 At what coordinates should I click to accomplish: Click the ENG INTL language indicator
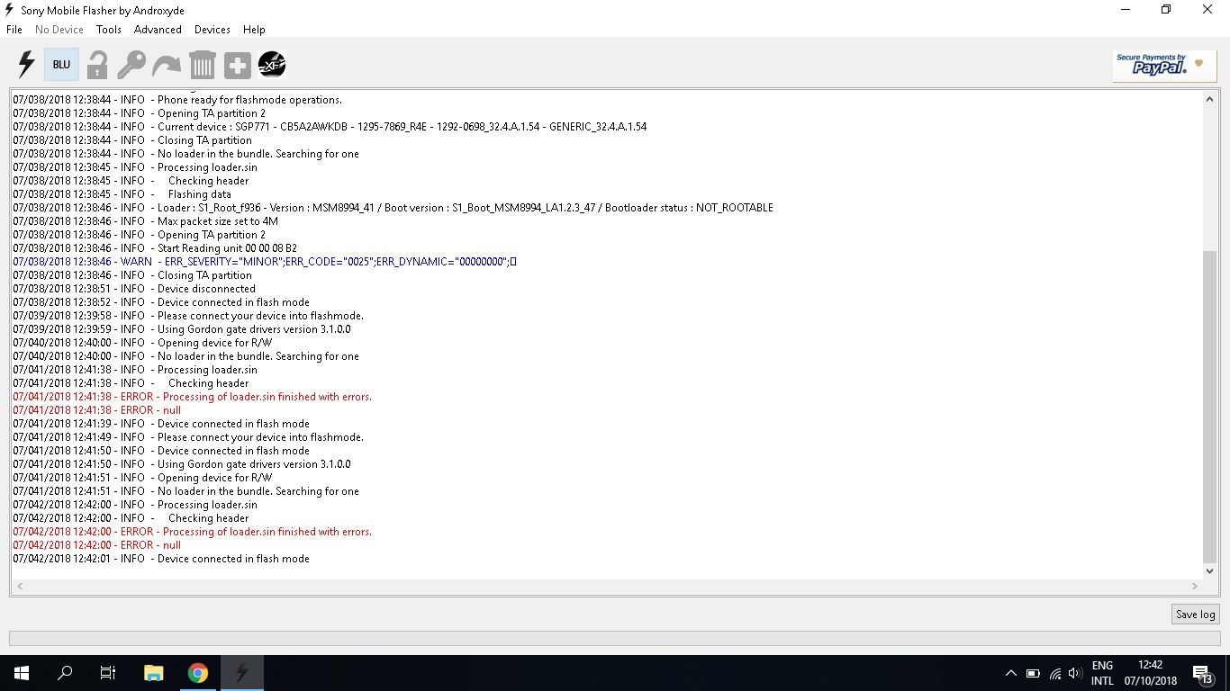coord(1102,673)
